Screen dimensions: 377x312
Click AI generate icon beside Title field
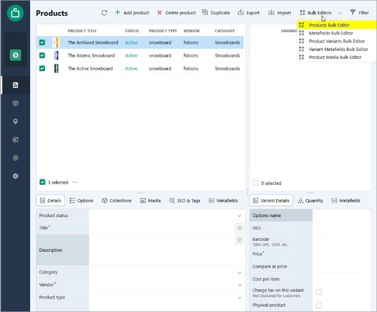click(240, 228)
